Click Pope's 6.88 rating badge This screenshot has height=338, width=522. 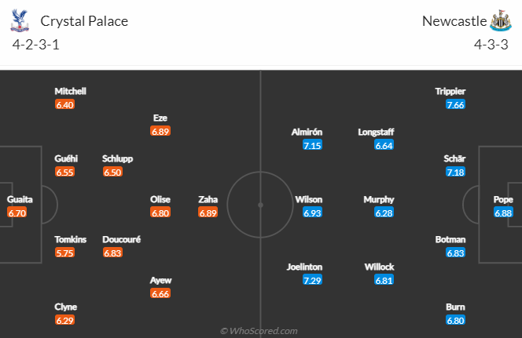coord(503,213)
